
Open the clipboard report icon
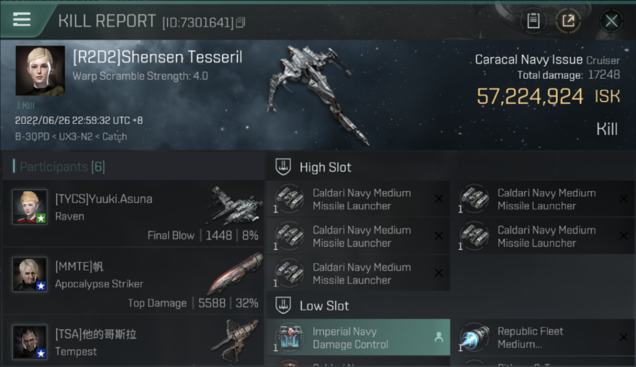[533, 21]
